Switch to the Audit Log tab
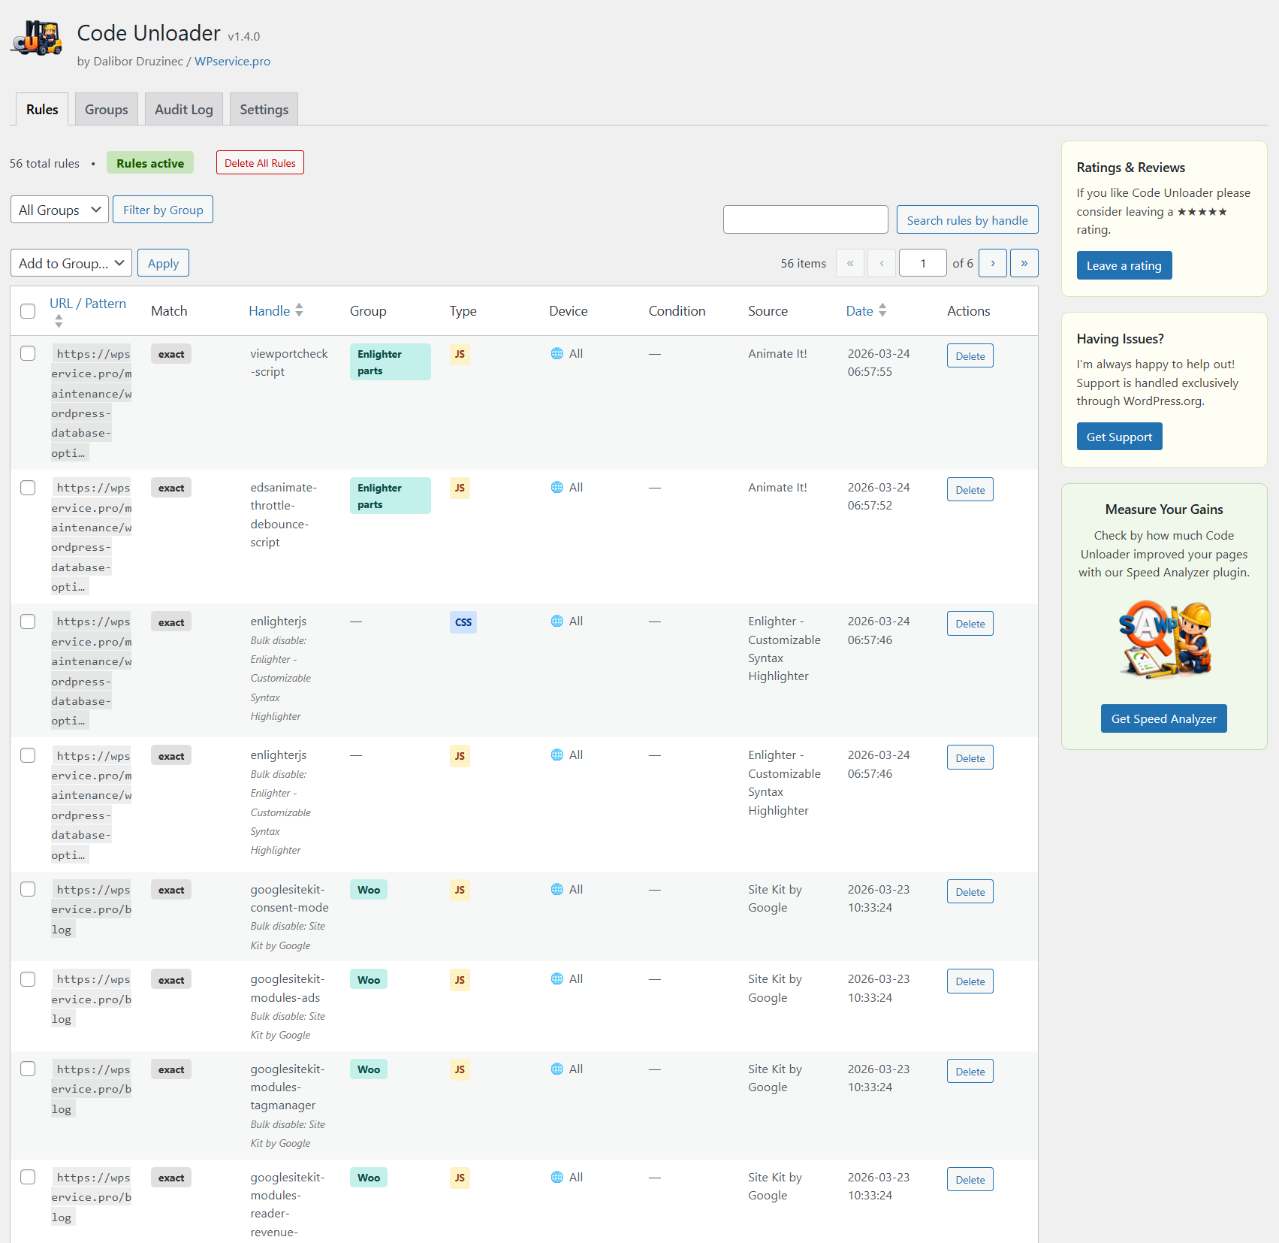 [183, 109]
